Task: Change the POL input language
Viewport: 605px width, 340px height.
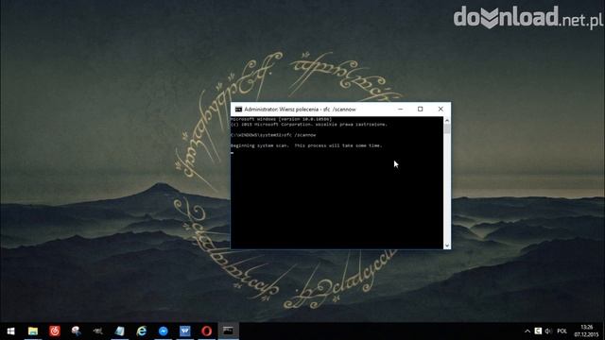Action: tap(562, 331)
